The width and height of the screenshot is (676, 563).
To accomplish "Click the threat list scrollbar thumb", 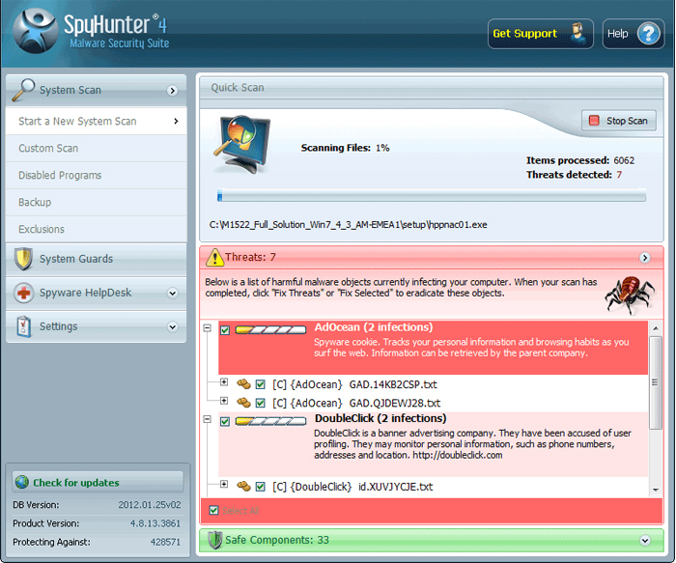I will coord(656,382).
